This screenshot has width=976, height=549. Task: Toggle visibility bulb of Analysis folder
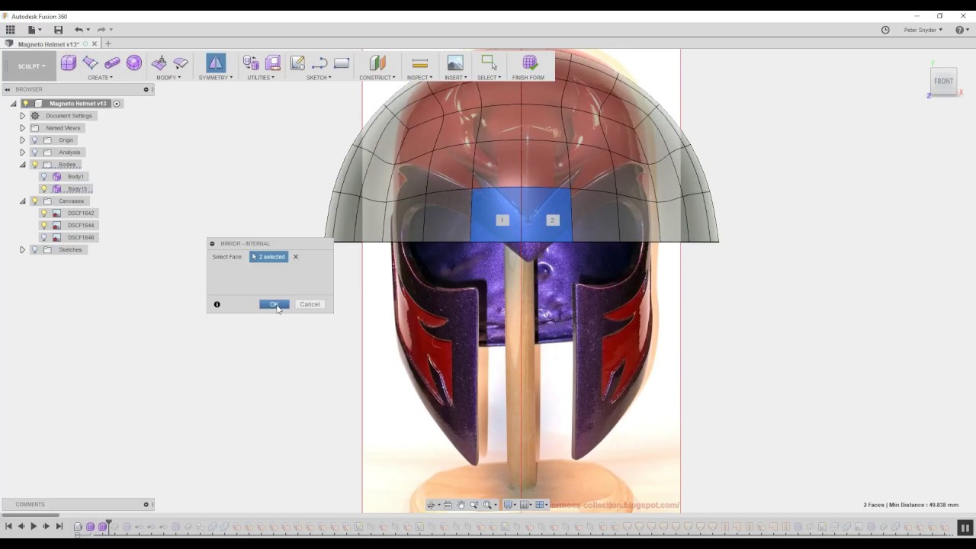coord(34,152)
